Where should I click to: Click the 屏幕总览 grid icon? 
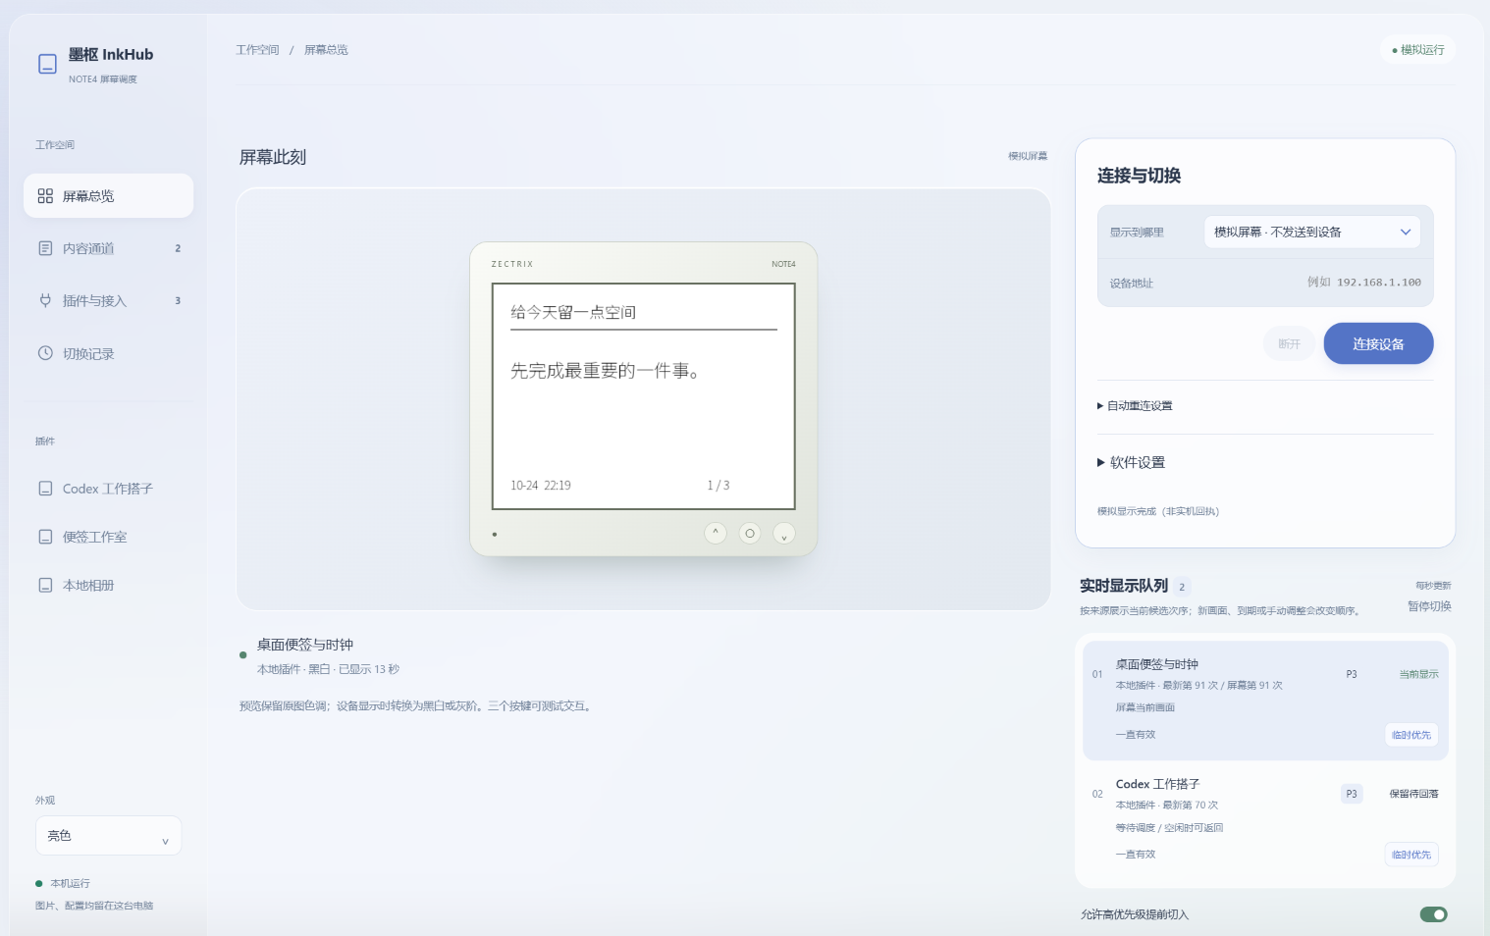[45, 196]
